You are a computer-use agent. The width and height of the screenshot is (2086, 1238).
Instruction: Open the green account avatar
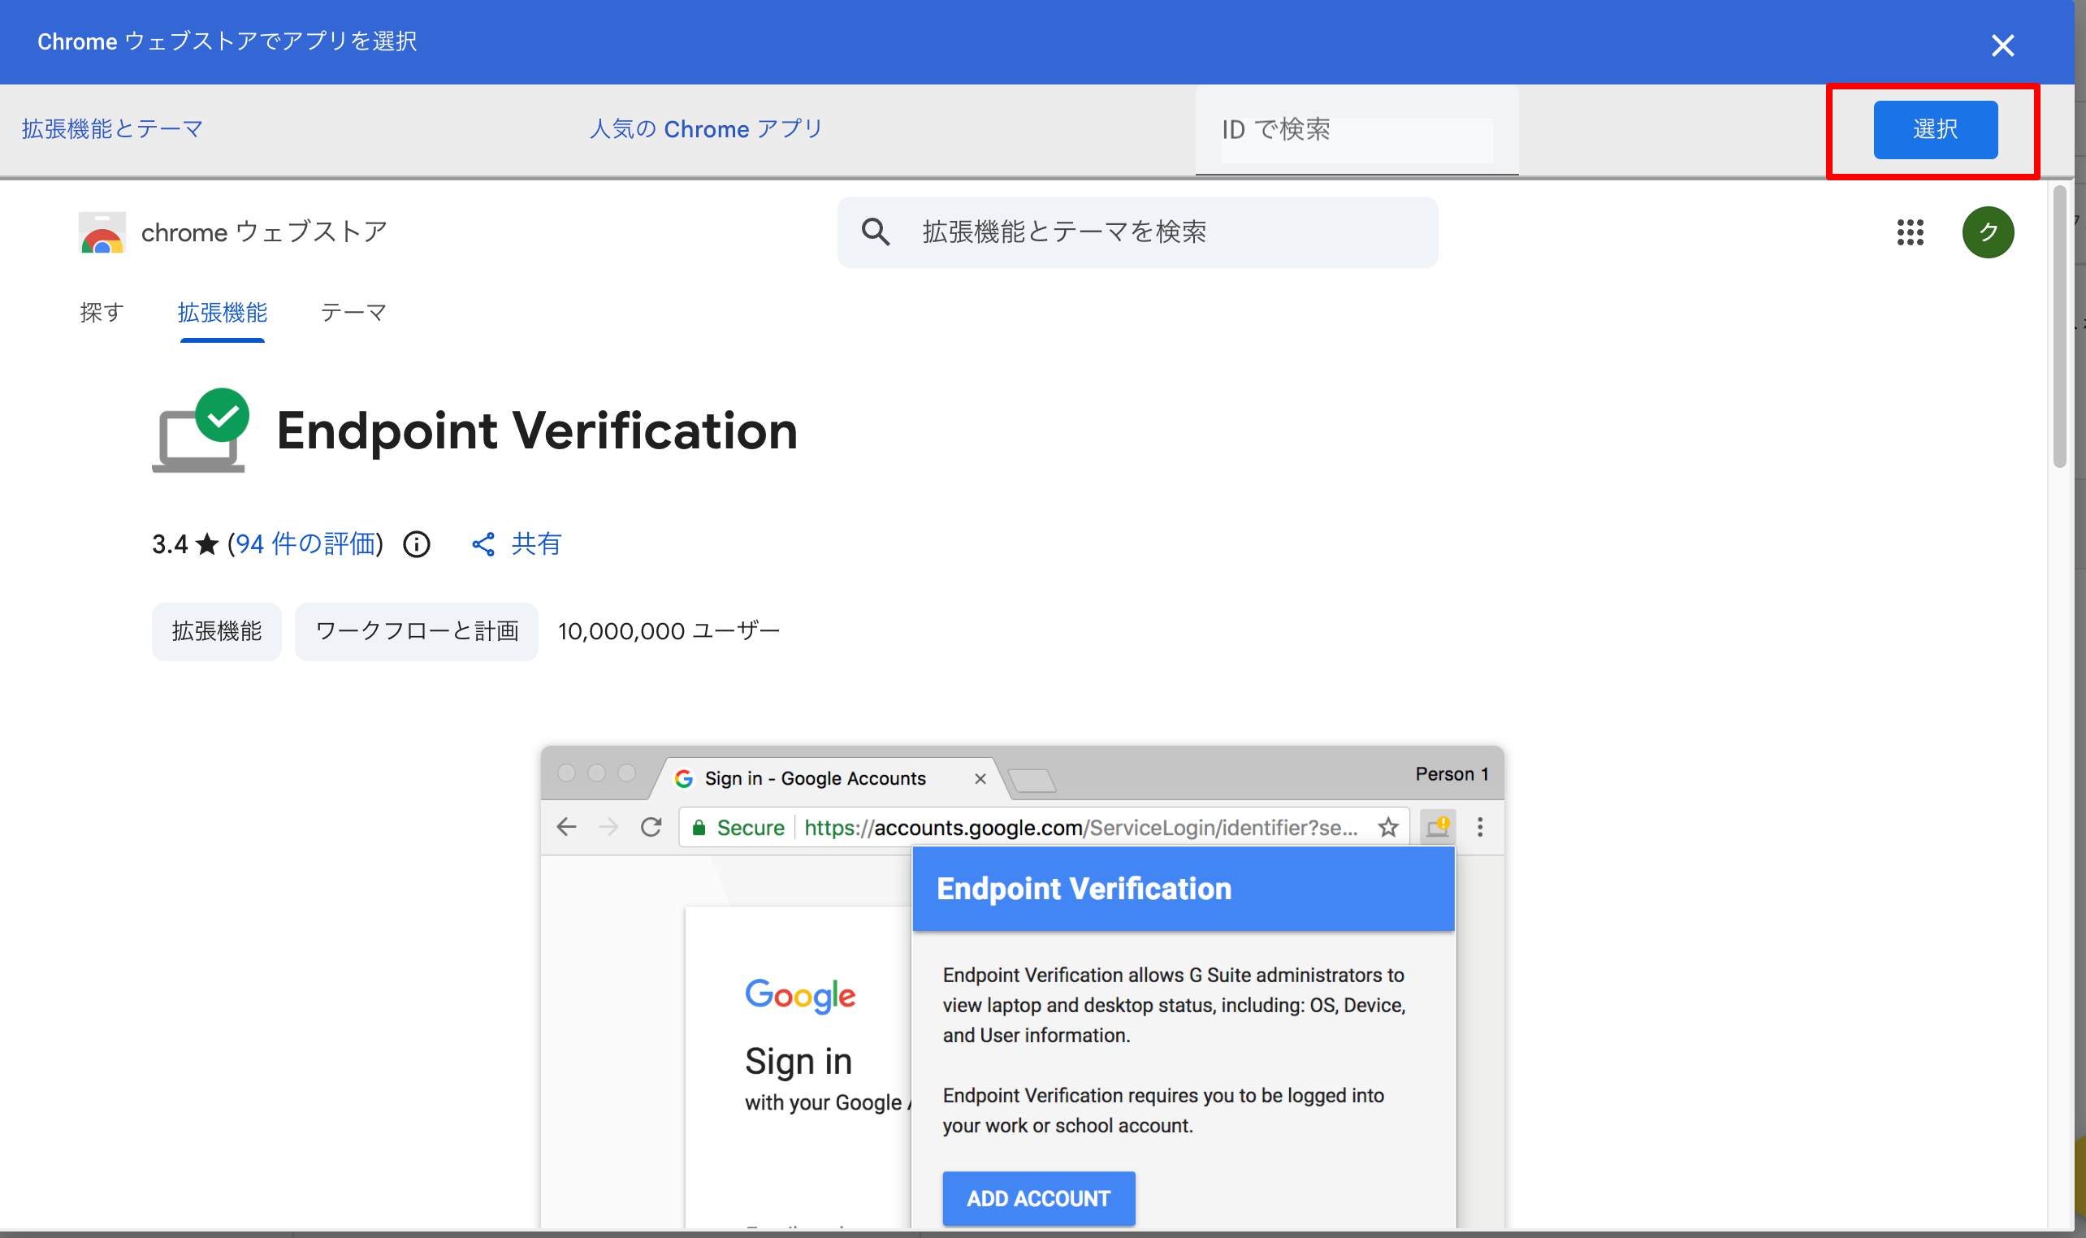click(x=1988, y=232)
